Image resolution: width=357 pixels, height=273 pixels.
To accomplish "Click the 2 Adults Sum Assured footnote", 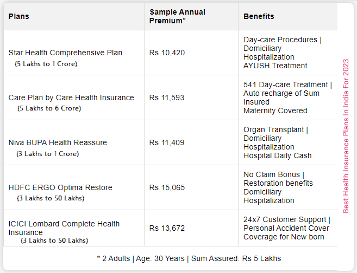I will pos(189,258).
